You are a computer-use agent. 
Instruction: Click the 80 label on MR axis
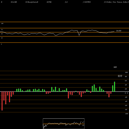click(126, 77)
